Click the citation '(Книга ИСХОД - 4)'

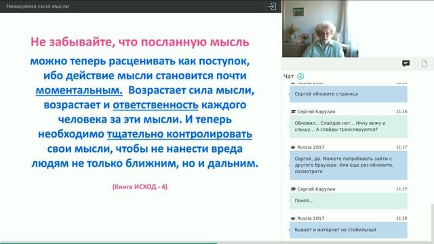[x=140, y=187]
